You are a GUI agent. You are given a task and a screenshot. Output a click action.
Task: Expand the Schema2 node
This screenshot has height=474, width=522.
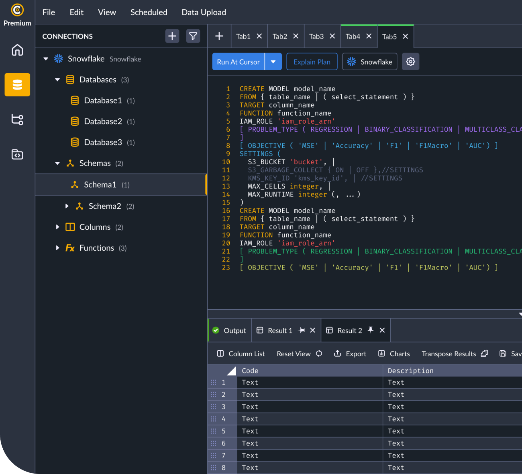coord(67,206)
